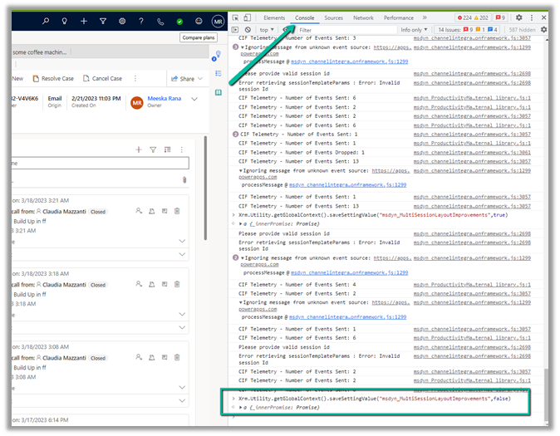Click the Cancel Case button

[102, 79]
